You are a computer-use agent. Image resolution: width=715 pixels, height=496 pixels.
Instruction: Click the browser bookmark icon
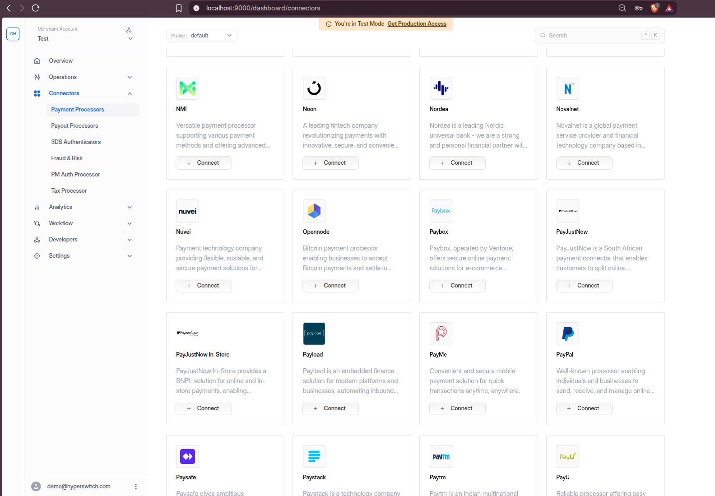(x=179, y=8)
